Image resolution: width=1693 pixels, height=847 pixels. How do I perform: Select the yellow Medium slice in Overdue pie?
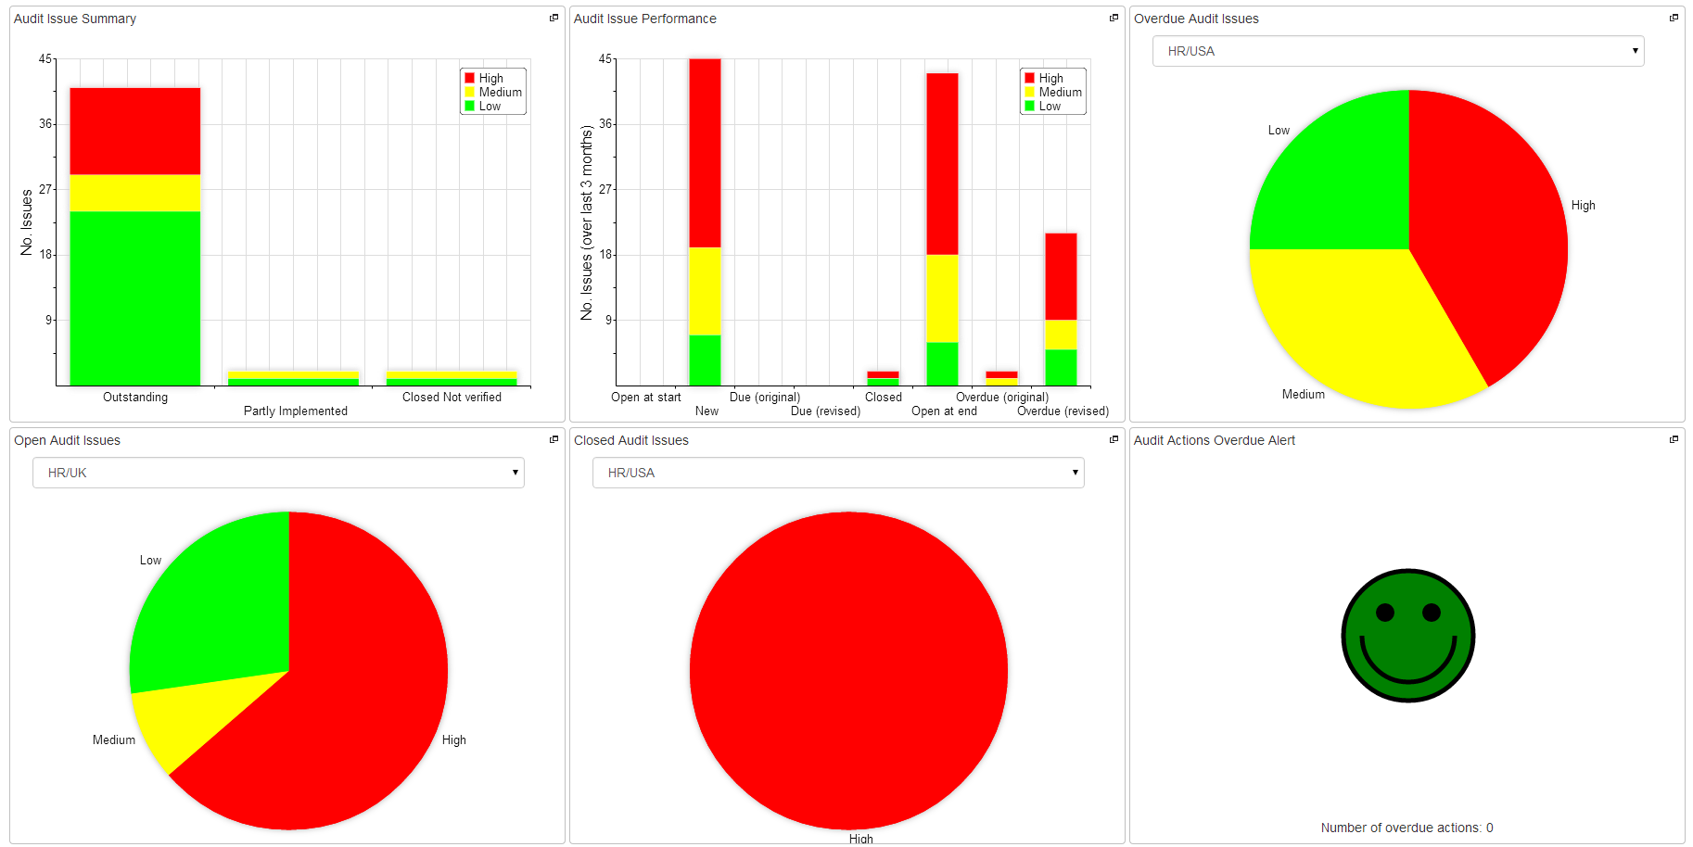1363,324
